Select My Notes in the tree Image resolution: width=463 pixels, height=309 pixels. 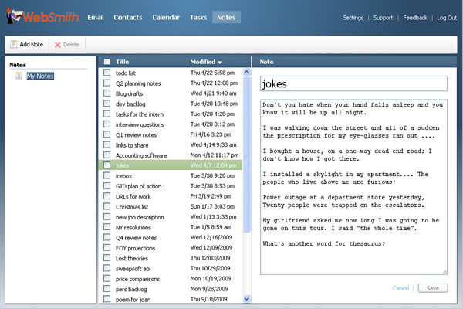(40, 76)
